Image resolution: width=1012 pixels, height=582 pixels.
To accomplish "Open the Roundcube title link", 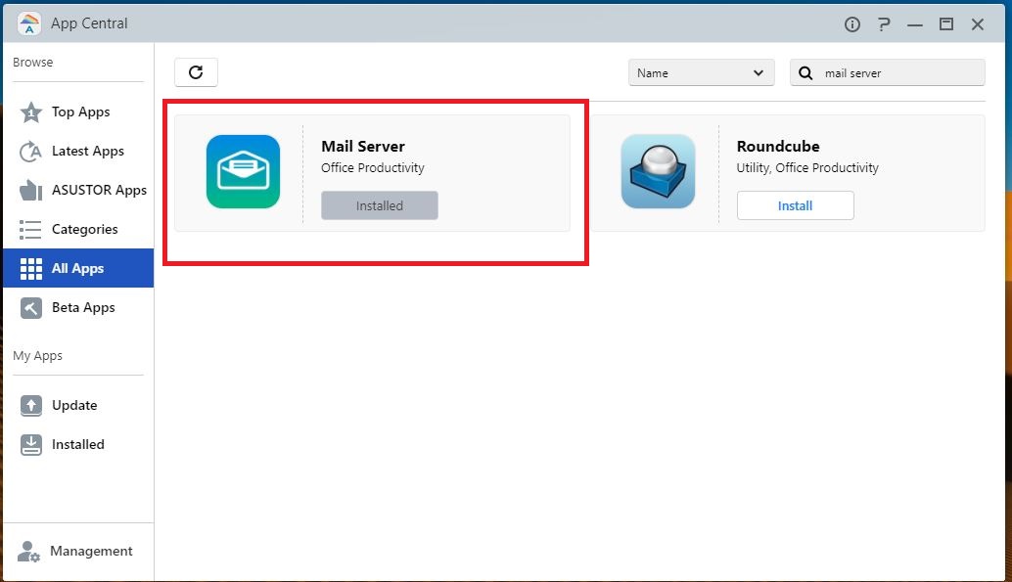I will [x=778, y=147].
